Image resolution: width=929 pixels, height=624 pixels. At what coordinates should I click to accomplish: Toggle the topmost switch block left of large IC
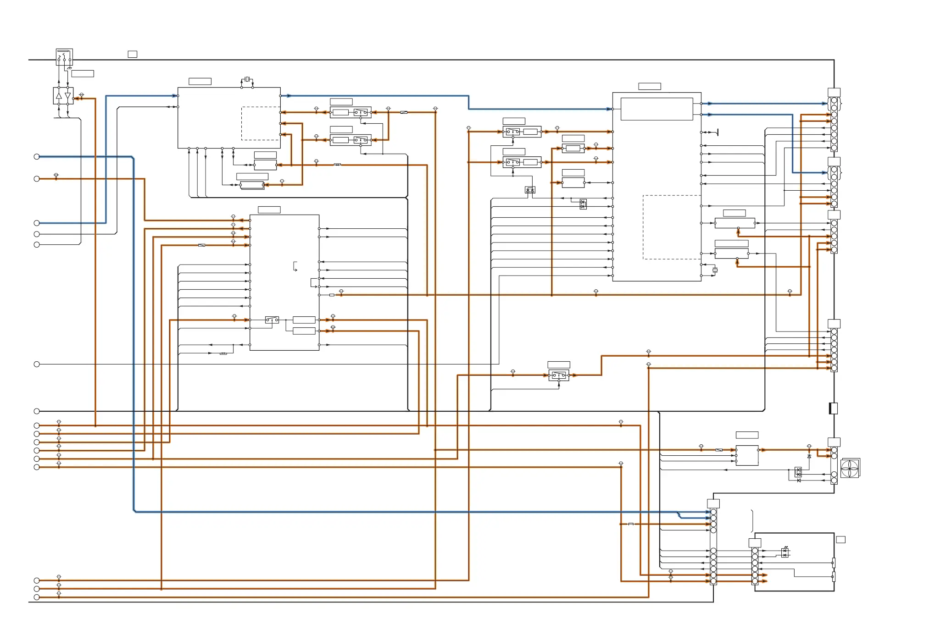[513, 132]
